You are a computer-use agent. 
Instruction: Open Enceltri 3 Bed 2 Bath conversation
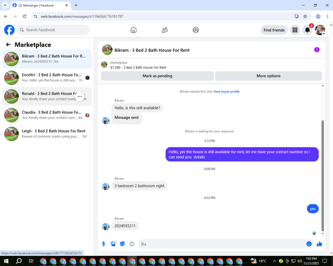[47, 78]
